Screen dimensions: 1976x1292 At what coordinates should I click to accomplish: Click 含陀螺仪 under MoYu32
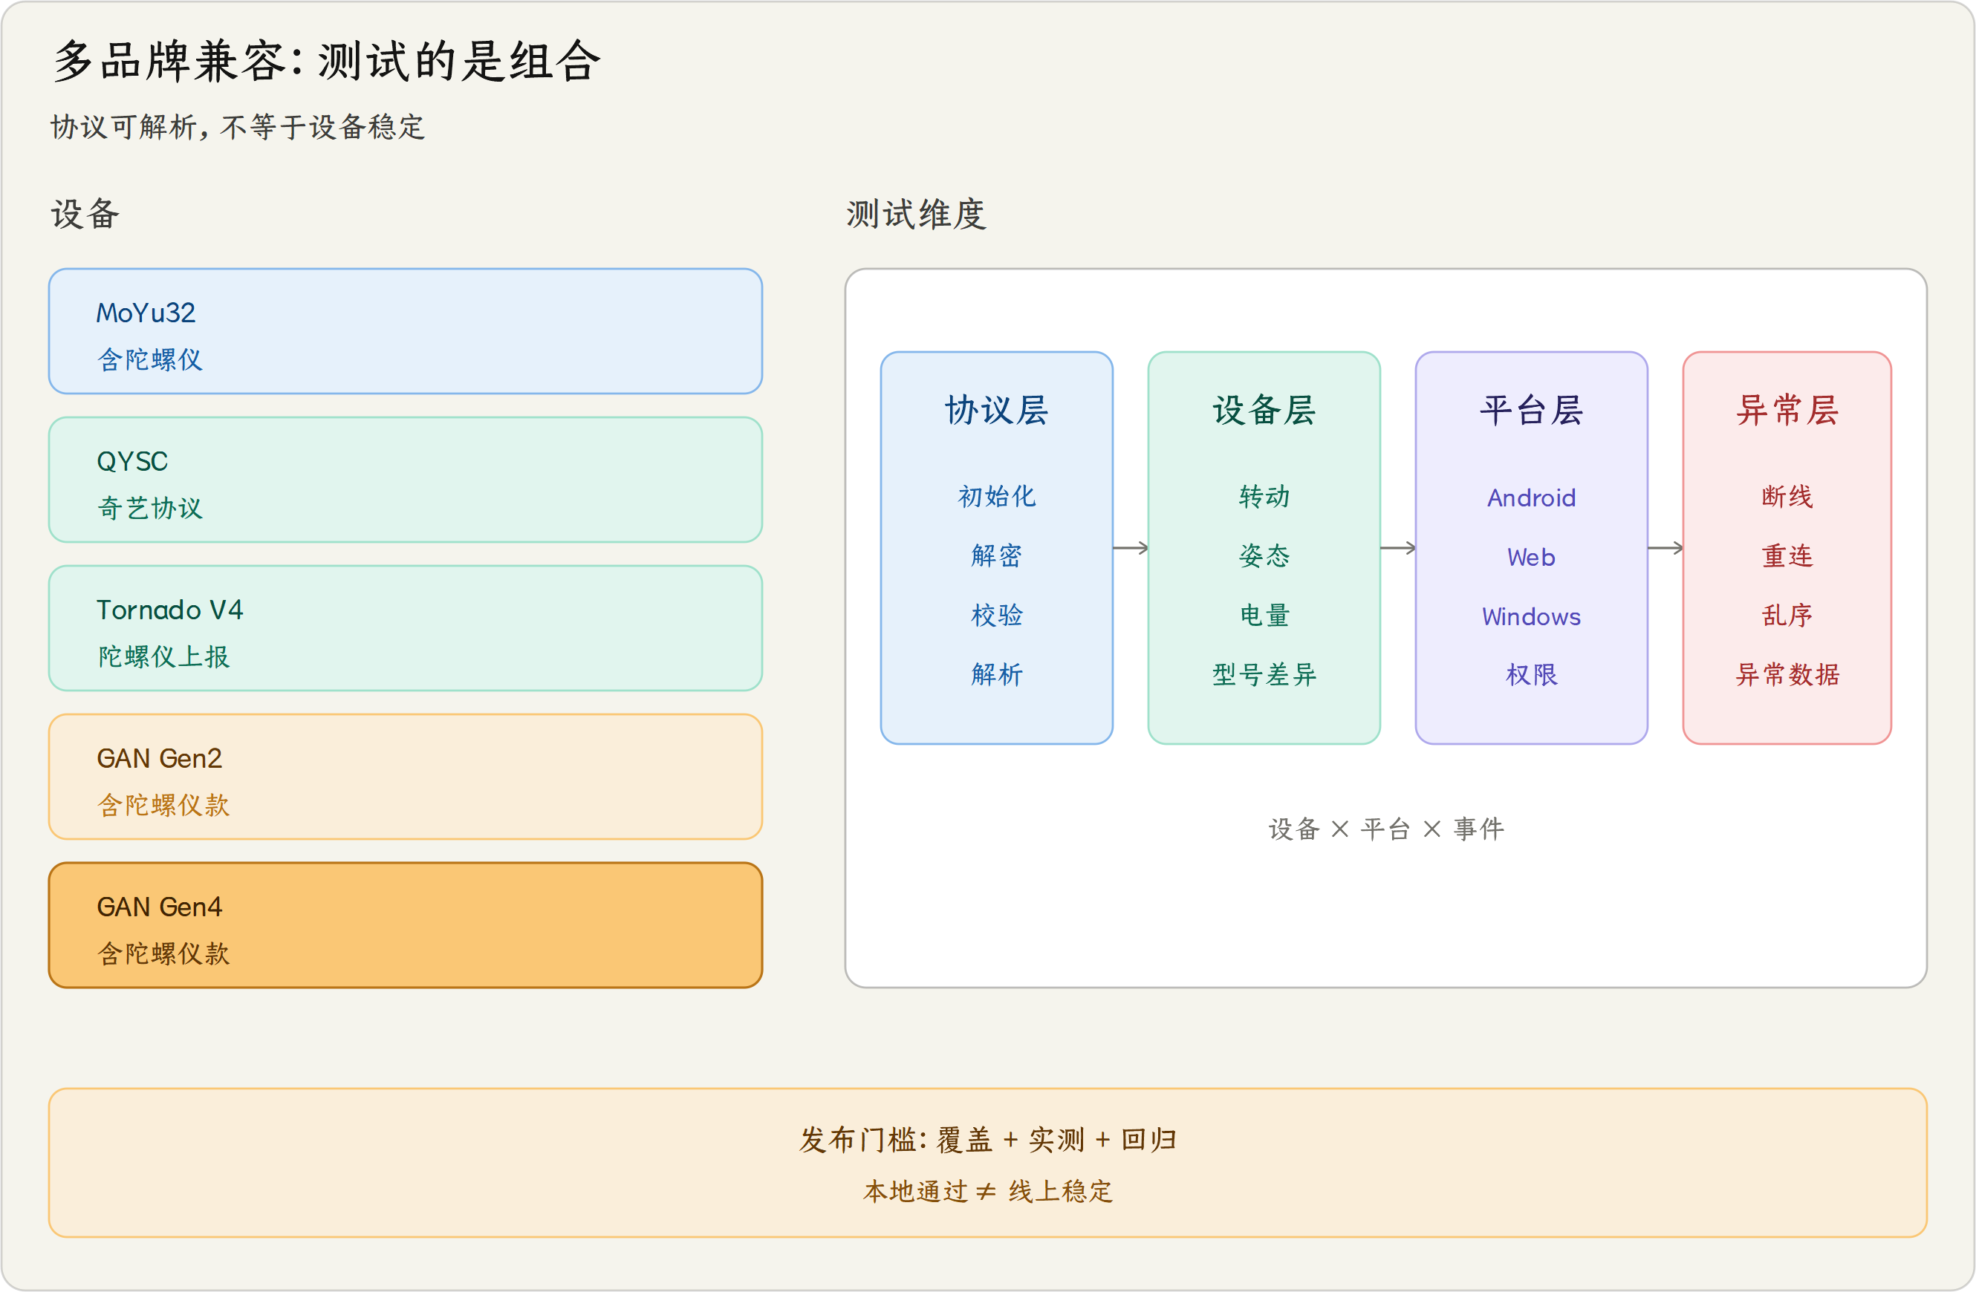point(149,359)
